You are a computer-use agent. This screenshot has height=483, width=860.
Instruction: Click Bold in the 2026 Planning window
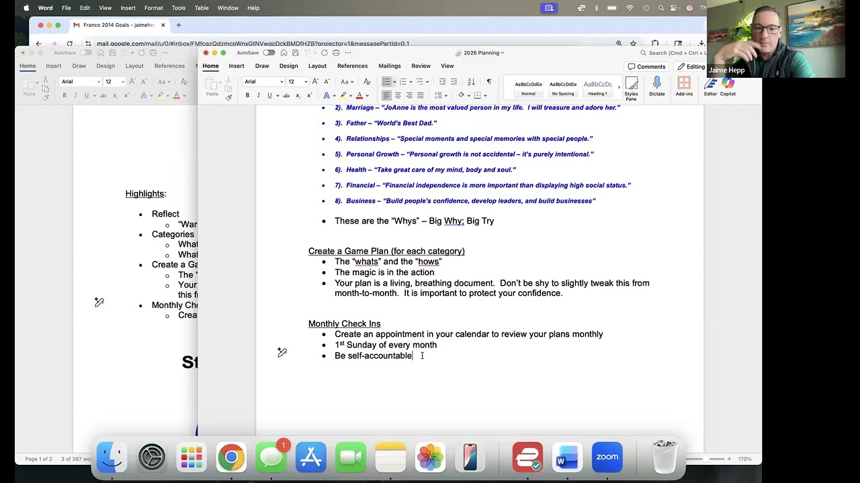(247, 95)
